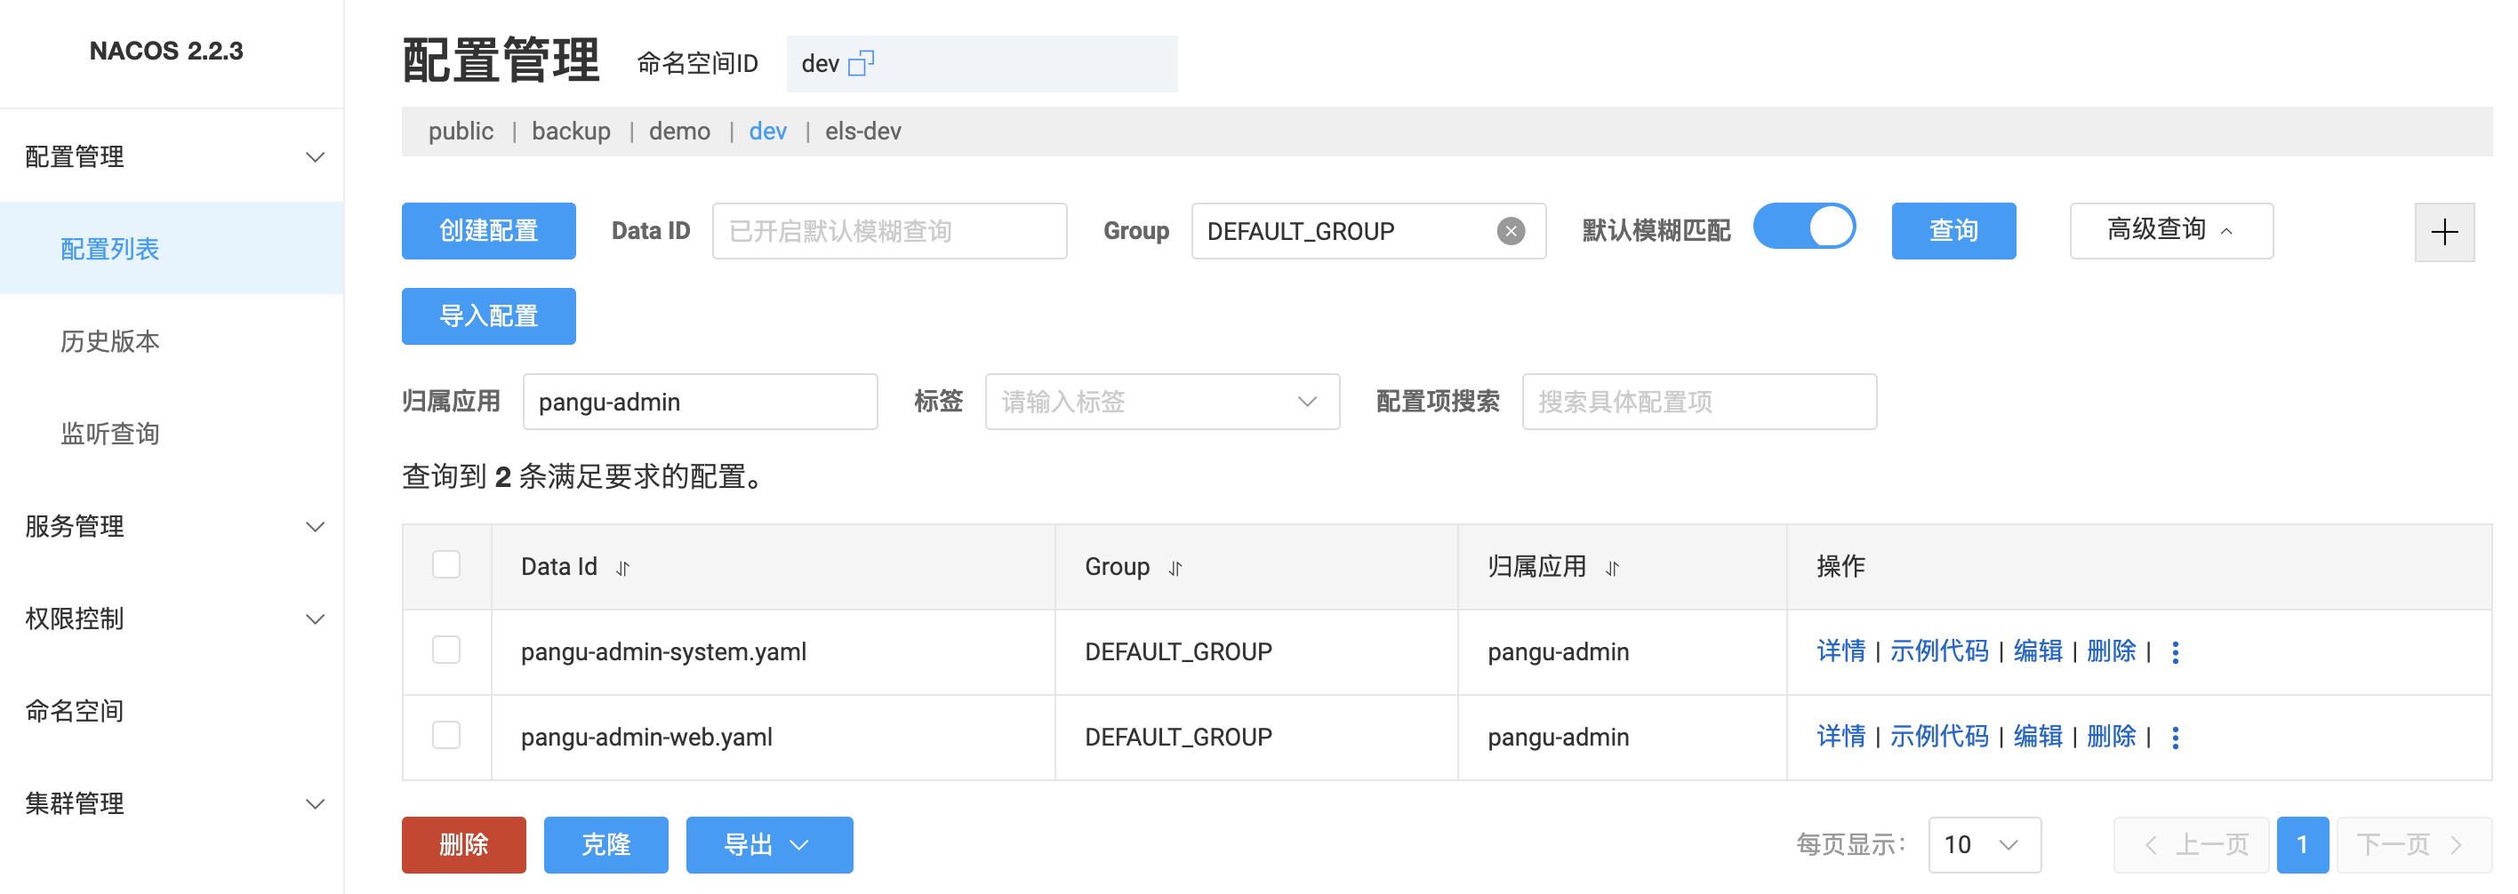This screenshot has width=2518, height=894.
Task: Click the 上一页 previous page button
Action: (2192, 845)
